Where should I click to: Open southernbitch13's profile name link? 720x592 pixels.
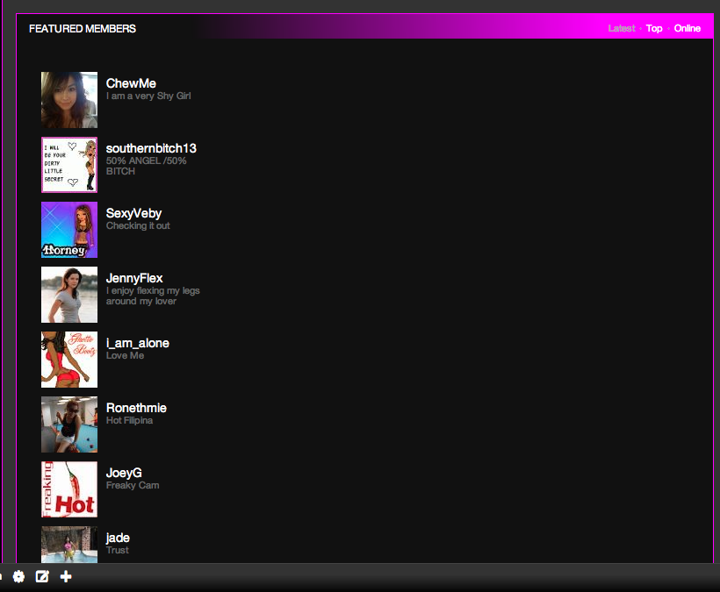[x=151, y=148]
